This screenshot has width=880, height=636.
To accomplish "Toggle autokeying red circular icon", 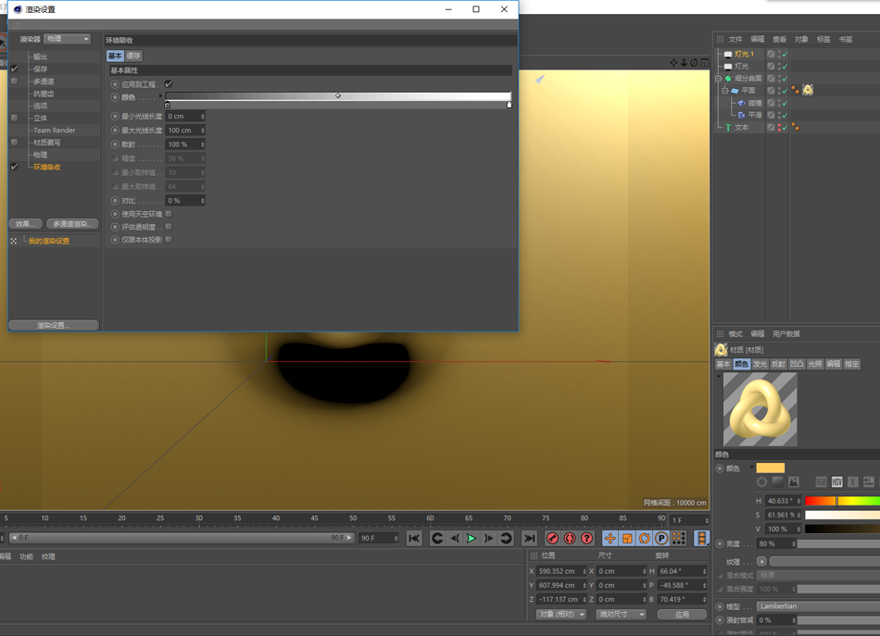I will [570, 539].
